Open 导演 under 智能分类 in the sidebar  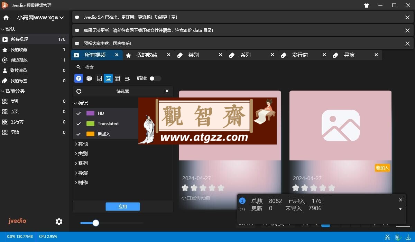[35, 132]
